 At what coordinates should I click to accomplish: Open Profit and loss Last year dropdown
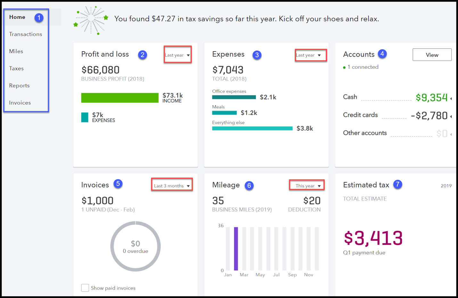pyautogui.click(x=177, y=55)
